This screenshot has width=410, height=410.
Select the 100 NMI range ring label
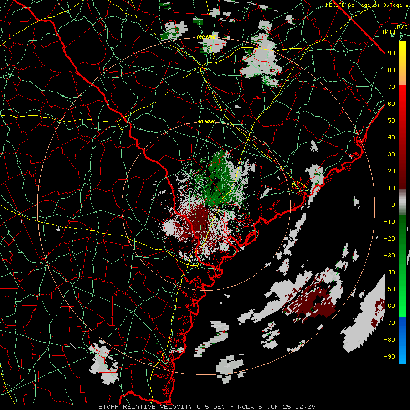[x=206, y=37]
